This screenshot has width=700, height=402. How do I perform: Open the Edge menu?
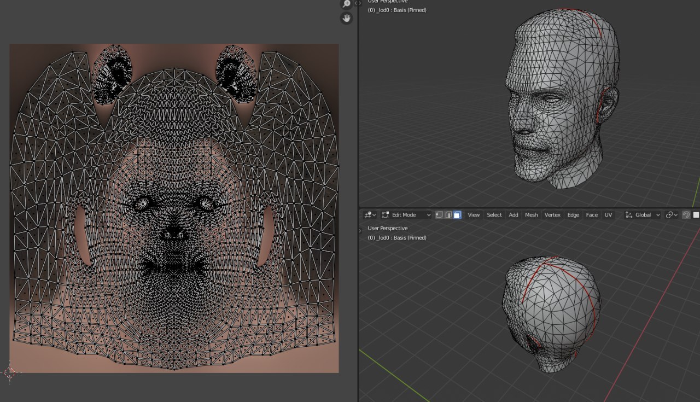coord(573,215)
